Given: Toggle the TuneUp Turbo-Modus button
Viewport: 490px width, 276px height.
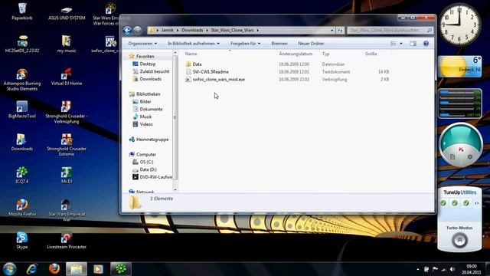Looking at the screenshot, I should click(459, 240).
